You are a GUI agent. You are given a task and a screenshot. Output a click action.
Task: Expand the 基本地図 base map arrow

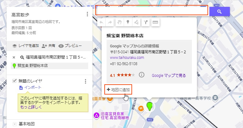point(14,124)
